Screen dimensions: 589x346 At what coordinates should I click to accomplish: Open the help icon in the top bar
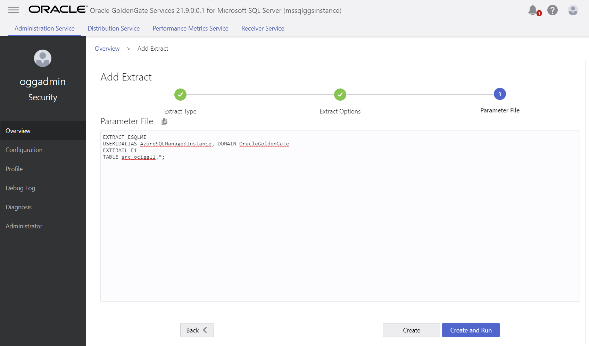pos(553,10)
